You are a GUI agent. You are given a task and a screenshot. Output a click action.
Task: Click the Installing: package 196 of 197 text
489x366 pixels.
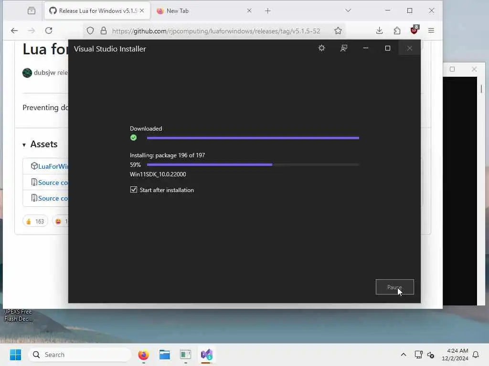tap(168, 155)
